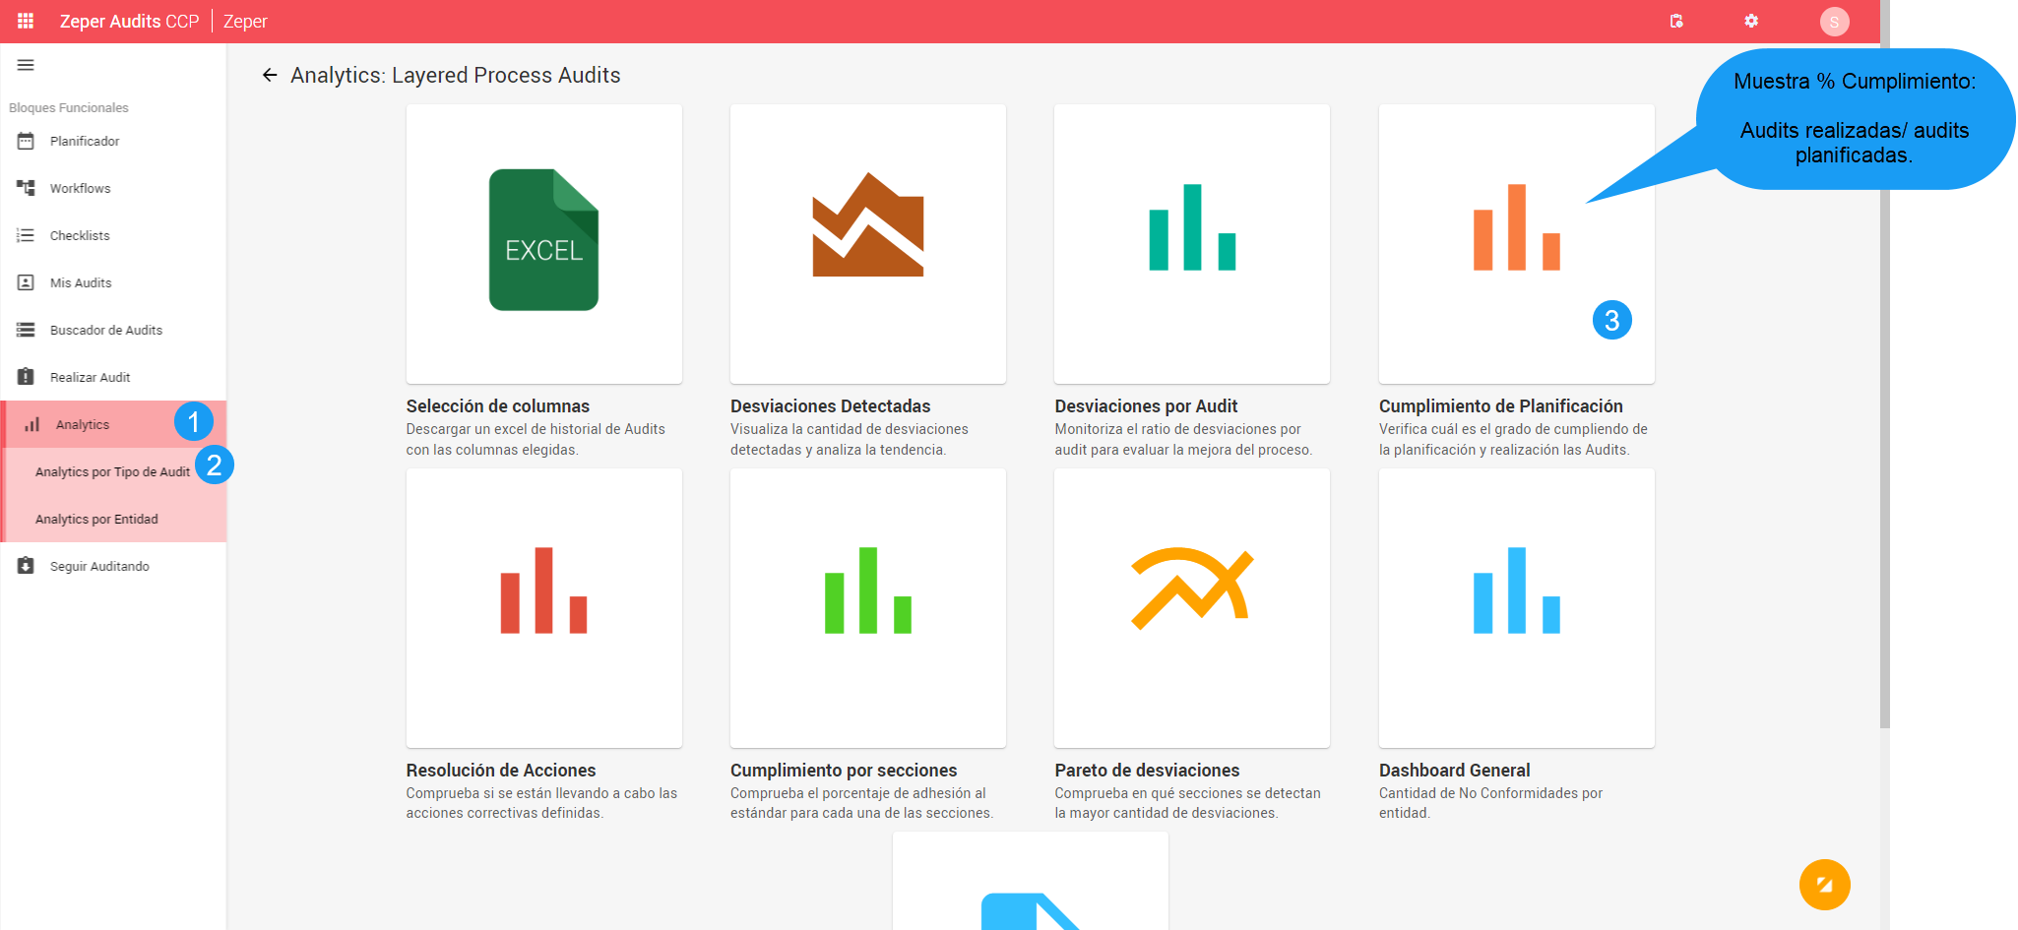Go to Workflows menu item
Viewport: 2018px width, 930px height.
coord(113,188)
